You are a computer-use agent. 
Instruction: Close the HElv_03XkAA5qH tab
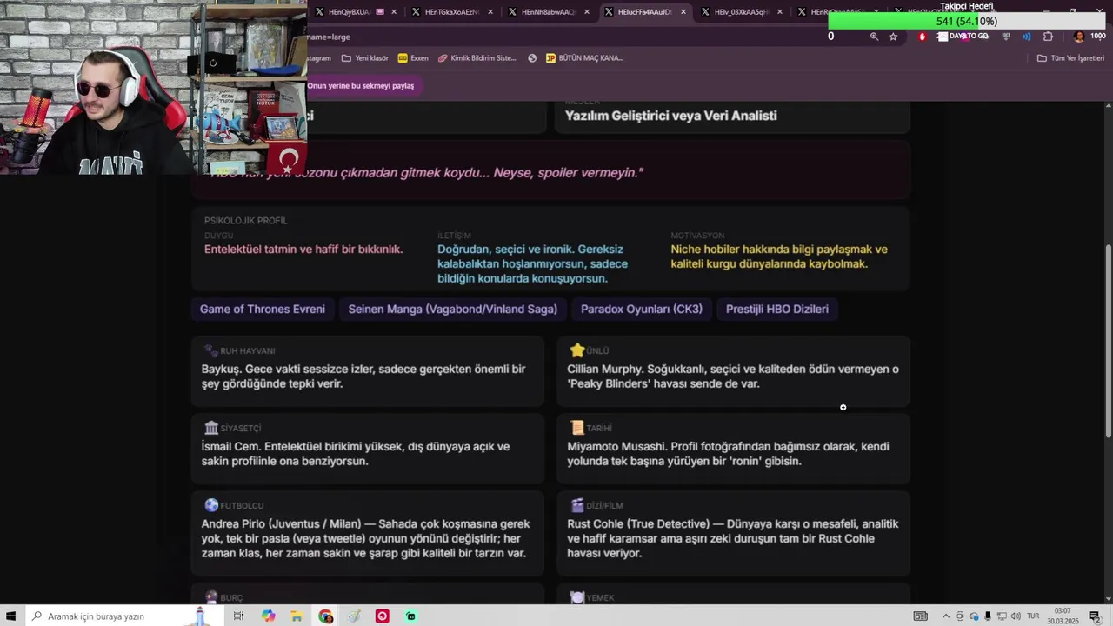[779, 12]
